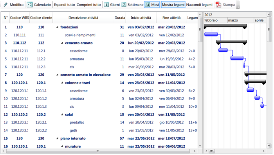
Task: Select the fondazioni summary Gantt bar
Action: (225, 27)
